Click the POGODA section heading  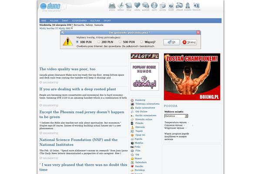click(x=171, y=106)
